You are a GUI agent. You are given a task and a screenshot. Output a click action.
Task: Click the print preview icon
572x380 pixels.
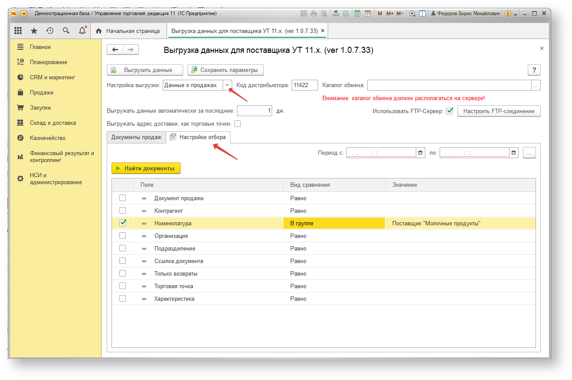324,13
